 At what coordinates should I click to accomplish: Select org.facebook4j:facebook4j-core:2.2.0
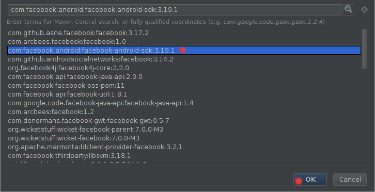184,68
